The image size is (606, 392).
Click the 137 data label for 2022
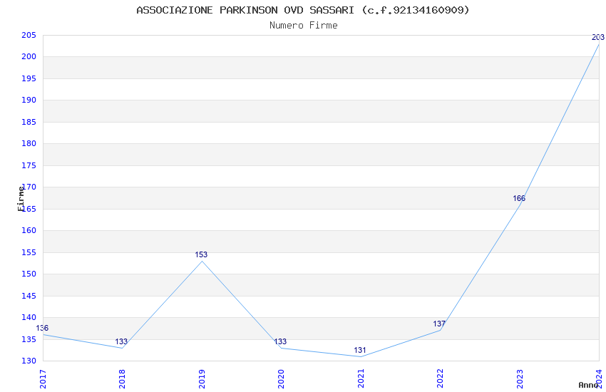pyautogui.click(x=439, y=324)
